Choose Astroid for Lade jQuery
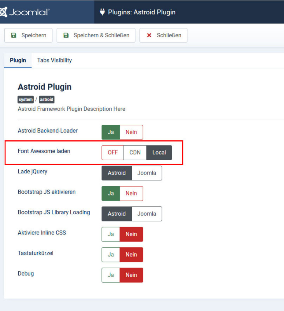284x311 pixels. point(117,173)
